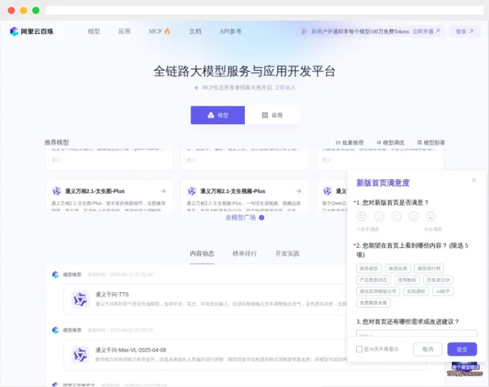Select the very dissatisfied face rating
Image resolution: width=489 pixels, height=387 pixels.
click(362, 216)
